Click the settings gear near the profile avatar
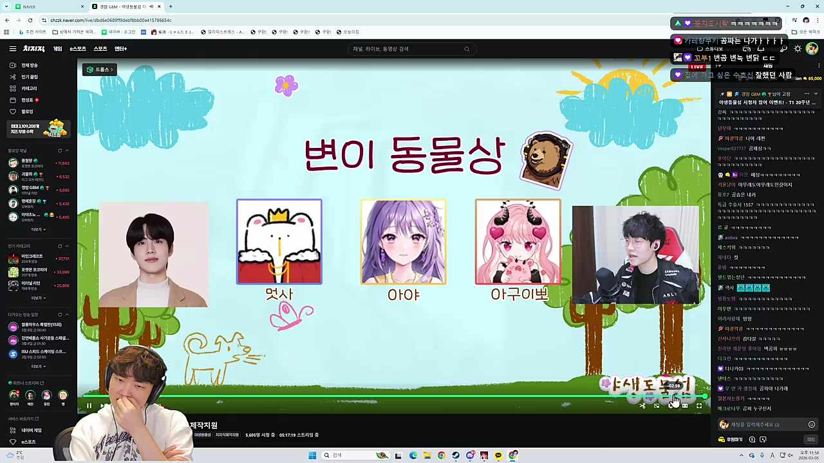The width and height of the screenshot is (824, 463). (x=798, y=49)
